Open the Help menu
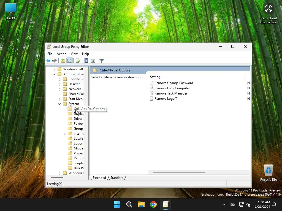 point(85,54)
